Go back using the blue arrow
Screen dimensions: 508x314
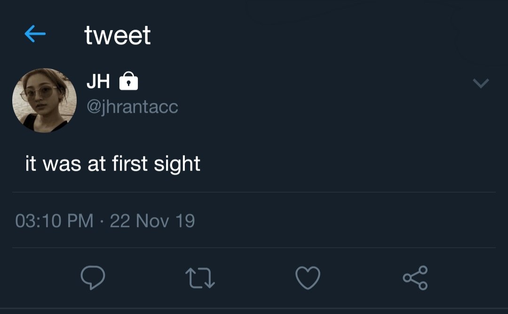[35, 34]
